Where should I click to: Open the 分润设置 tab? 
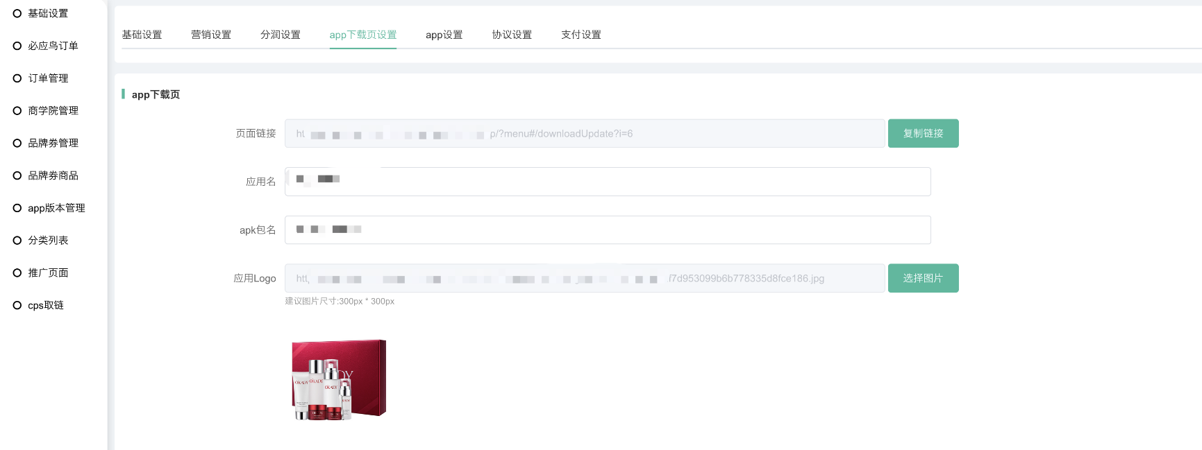coord(281,35)
